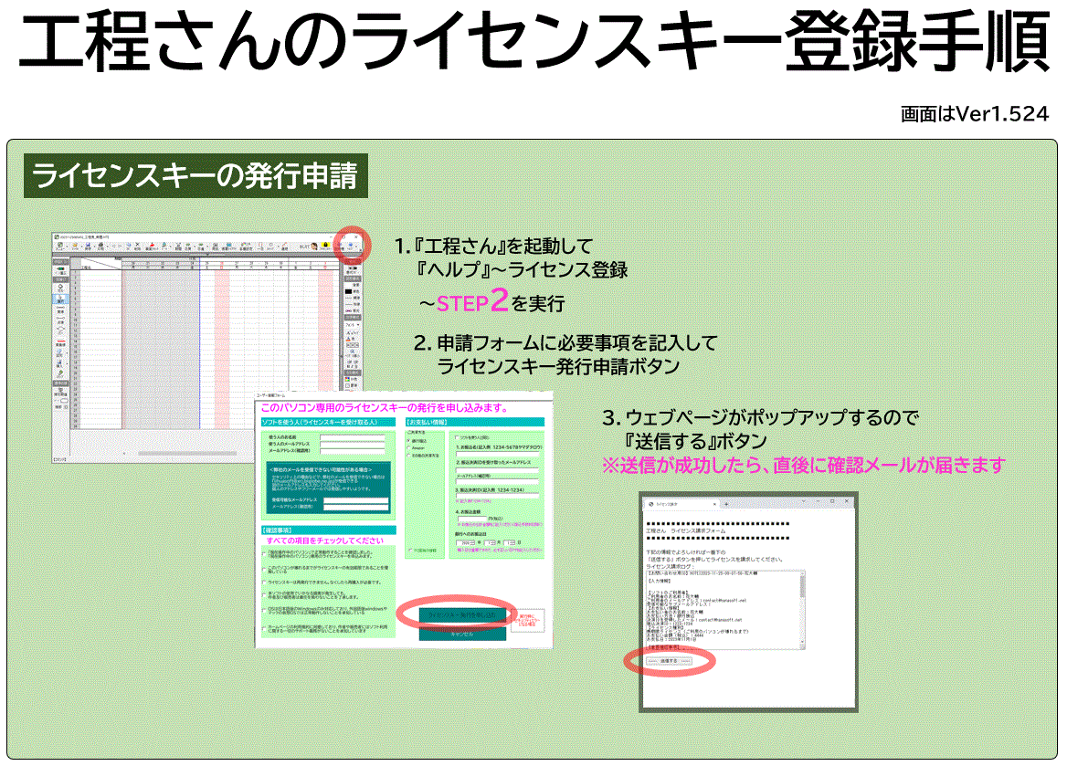
Task: Open a new browser tab with plus icon
Action: [725, 503]
